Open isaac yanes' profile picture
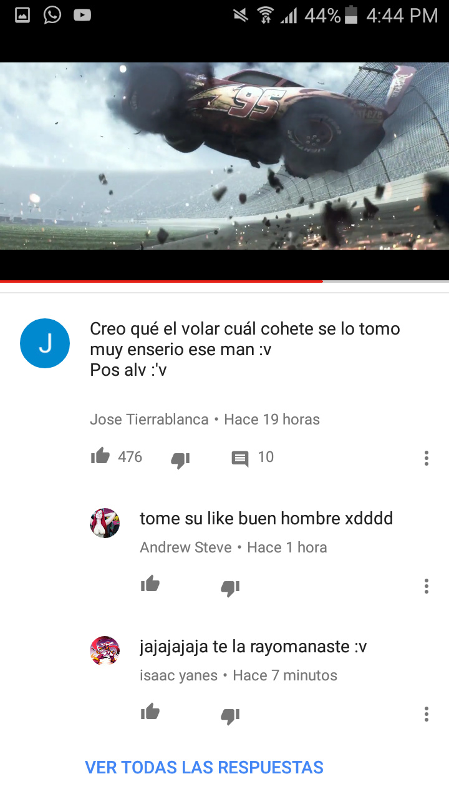Screen dimensions: 449x799 coord(105,651)
